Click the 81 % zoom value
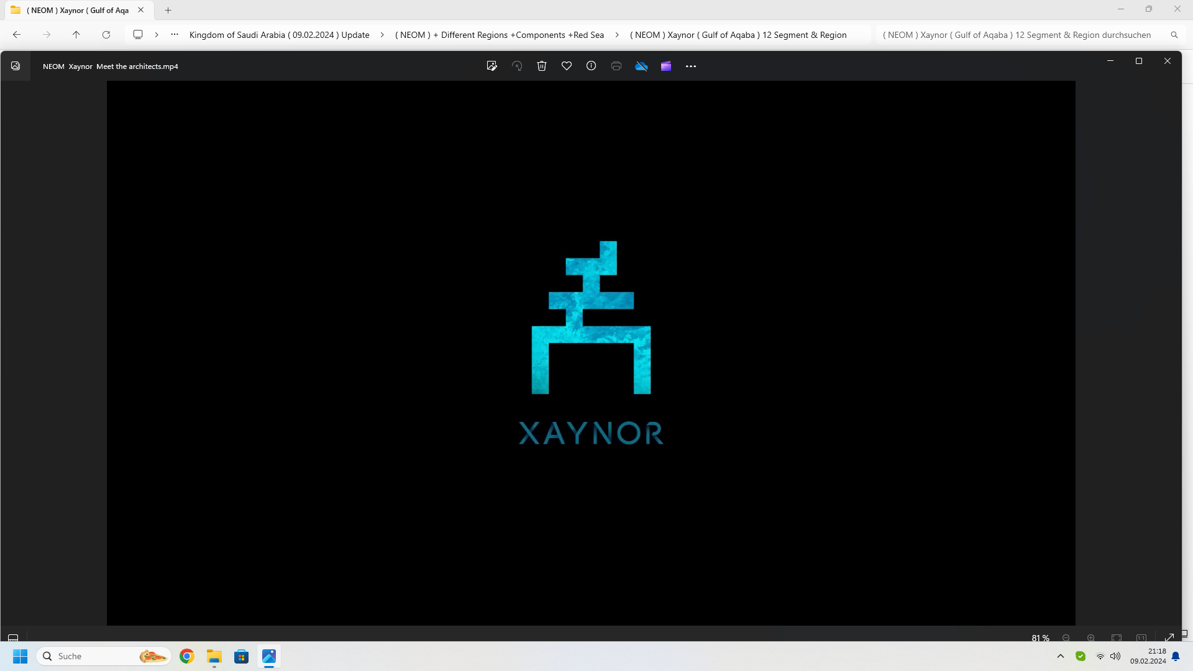The image size is (1193, 671). point(1040,638)
